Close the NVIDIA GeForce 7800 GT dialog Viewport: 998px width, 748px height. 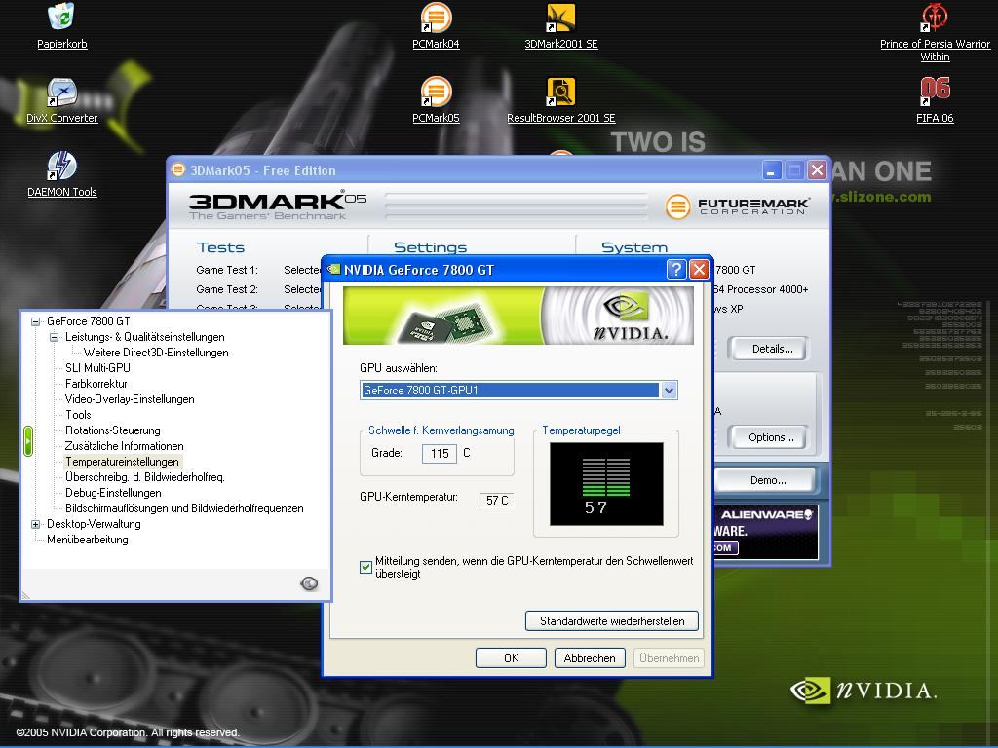699,270
